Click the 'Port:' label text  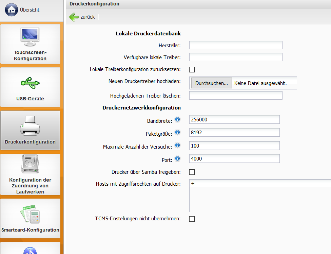[167, 160]
